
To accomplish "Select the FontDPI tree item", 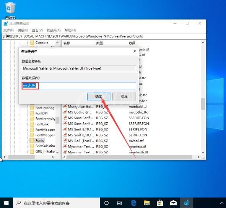I will [x=42, y=114].
